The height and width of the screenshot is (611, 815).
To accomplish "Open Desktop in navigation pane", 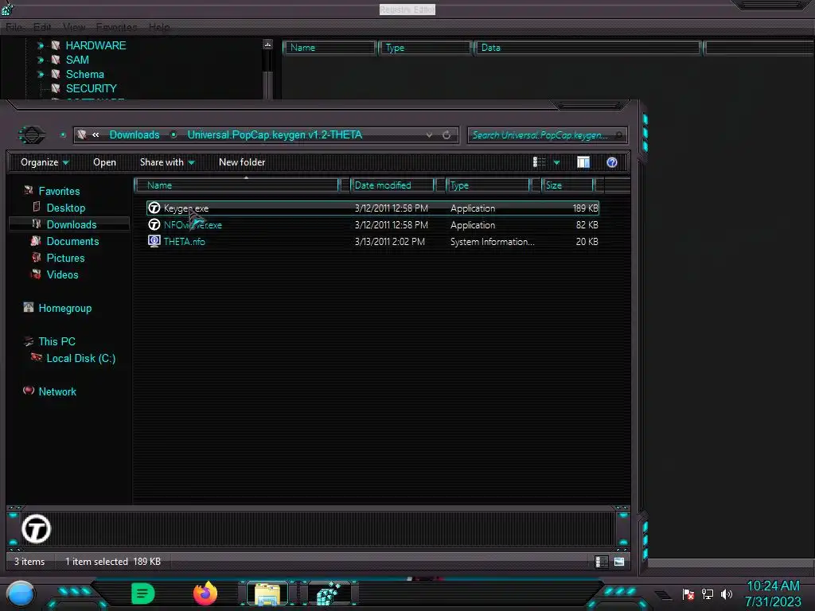I will tap(66, 208).
